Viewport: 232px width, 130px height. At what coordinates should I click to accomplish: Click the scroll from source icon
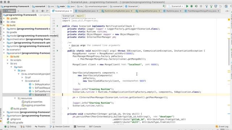click(33, 11)
